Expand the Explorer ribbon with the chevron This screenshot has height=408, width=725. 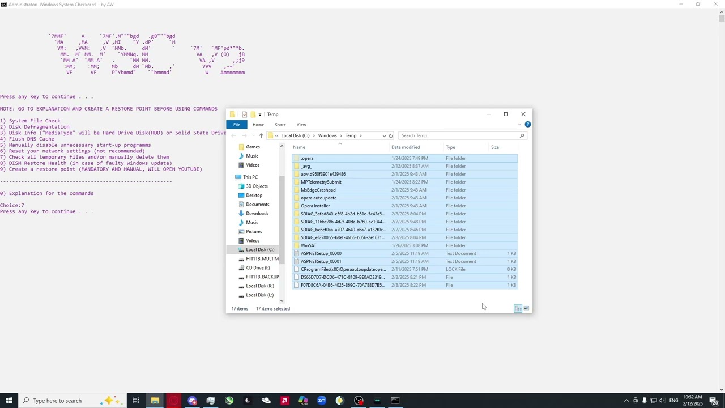[x=520, y=125]
